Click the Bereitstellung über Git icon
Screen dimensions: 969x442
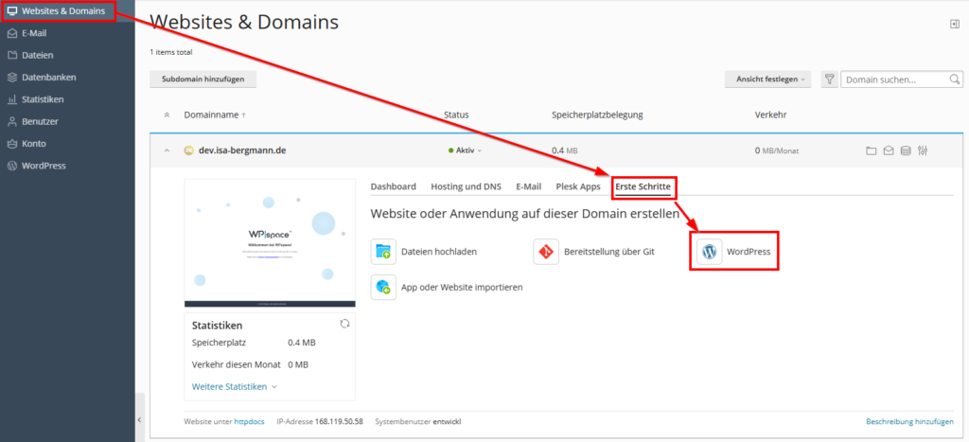click(546, 252)
